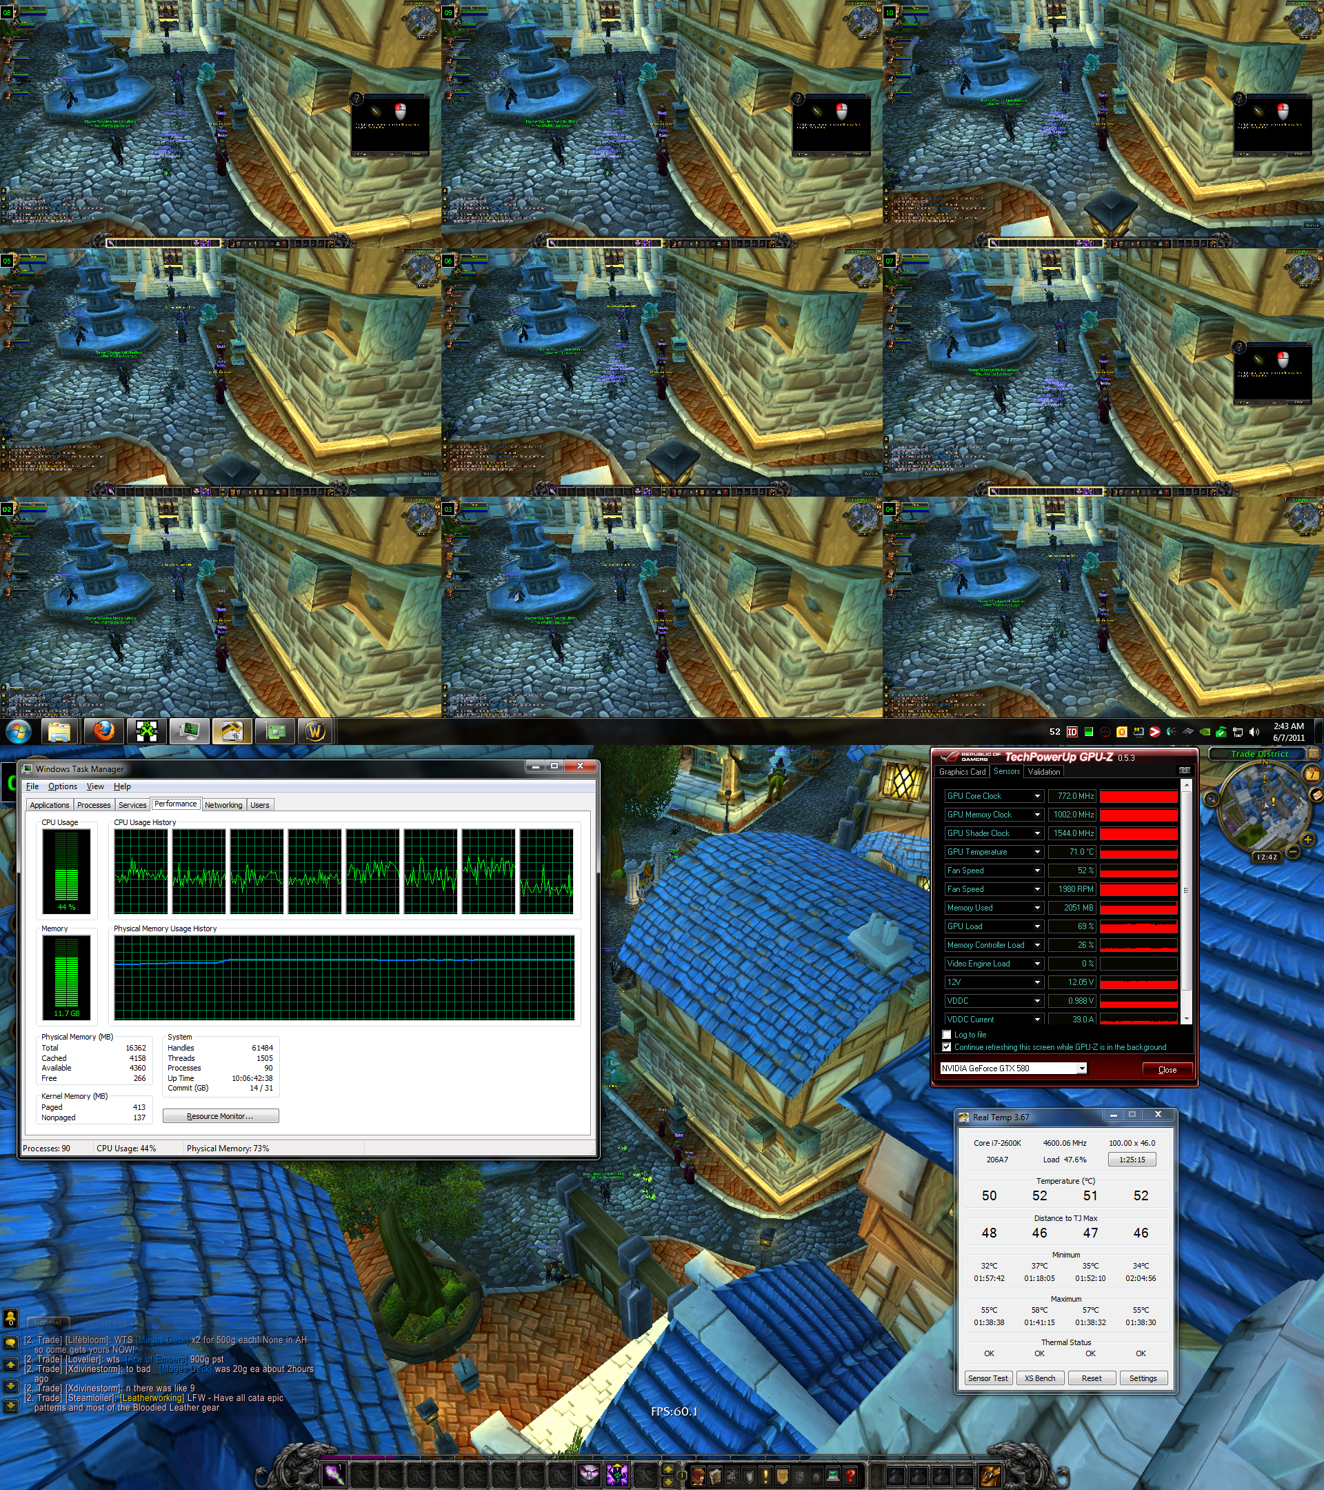The height and width of the screenshot is (1490, 1324).
Task: Enable Log to file checkbox
Action: (x=947, y=1035)
